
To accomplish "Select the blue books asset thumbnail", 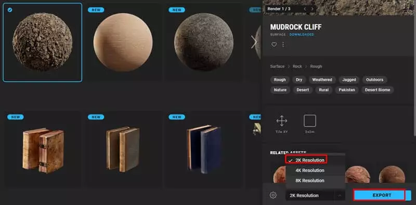I will [x=203, y=149].
